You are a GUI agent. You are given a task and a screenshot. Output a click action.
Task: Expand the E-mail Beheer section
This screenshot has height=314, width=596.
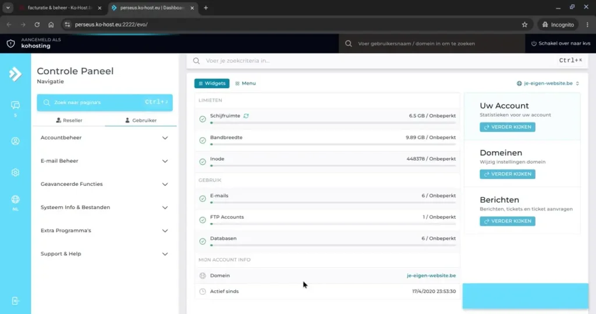point(104,161)
